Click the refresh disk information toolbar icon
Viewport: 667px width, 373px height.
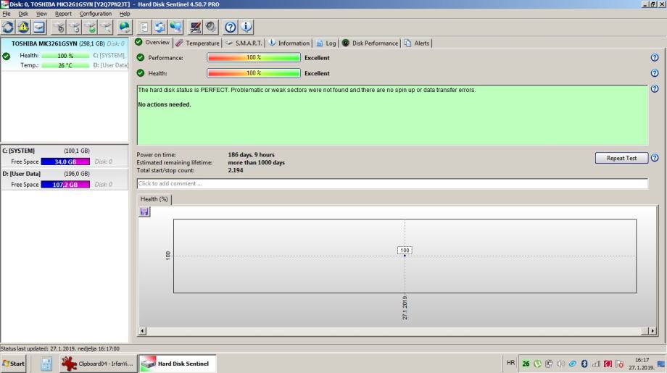click(8, 28)
